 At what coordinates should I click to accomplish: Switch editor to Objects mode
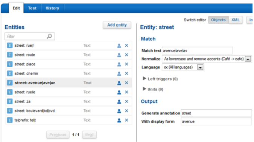pyautogui.click(x=218, y=20)
